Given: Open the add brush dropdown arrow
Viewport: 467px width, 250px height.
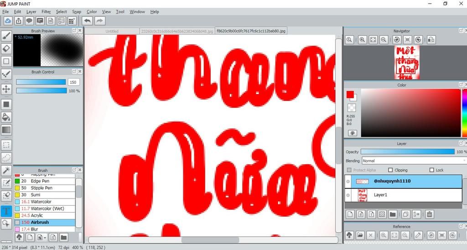Looking at the screenshot, I should (x=45, y=238).
